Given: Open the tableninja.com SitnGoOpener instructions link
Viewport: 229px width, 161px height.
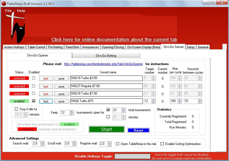Looking at the screenshot, I should [x=103, y=64].
